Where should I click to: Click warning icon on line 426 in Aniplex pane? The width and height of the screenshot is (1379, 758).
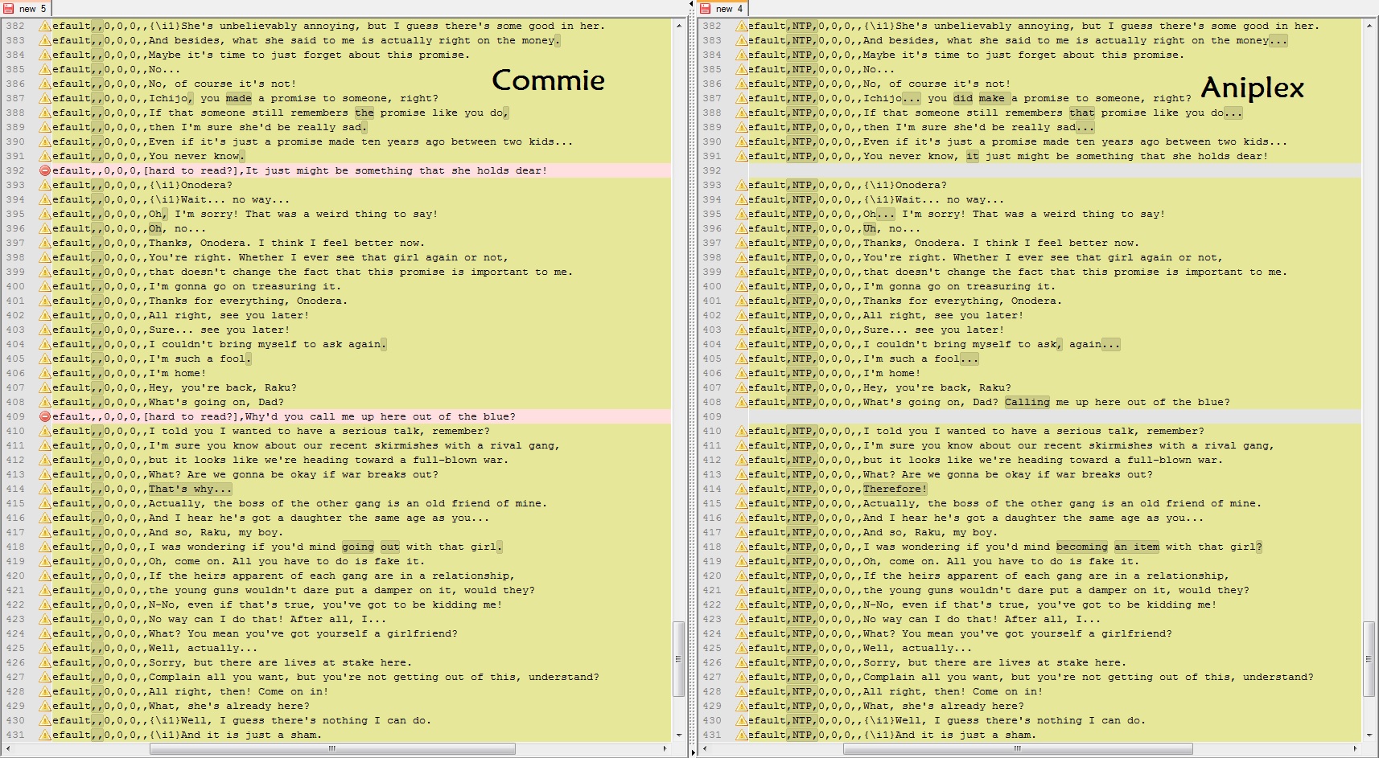coord(741,662)
